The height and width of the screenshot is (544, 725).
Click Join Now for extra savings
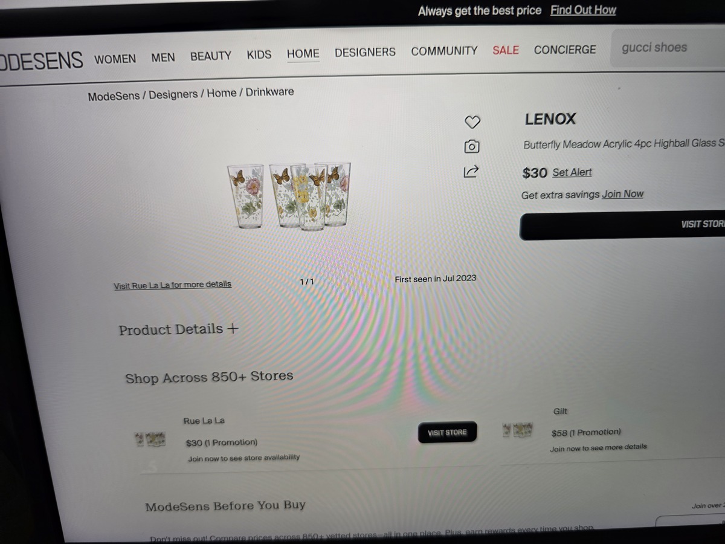tap(622, 194)
